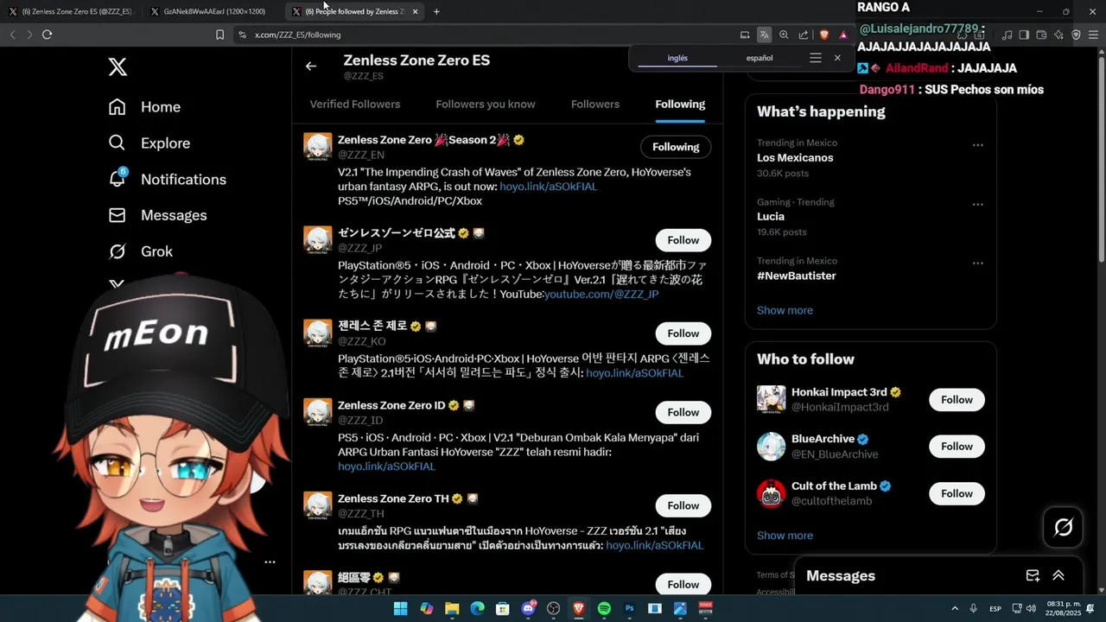Viewport: 1106px width, 622px height.
Task: Toggle the browser sidebar panel icon
Action: (1024, 35)
